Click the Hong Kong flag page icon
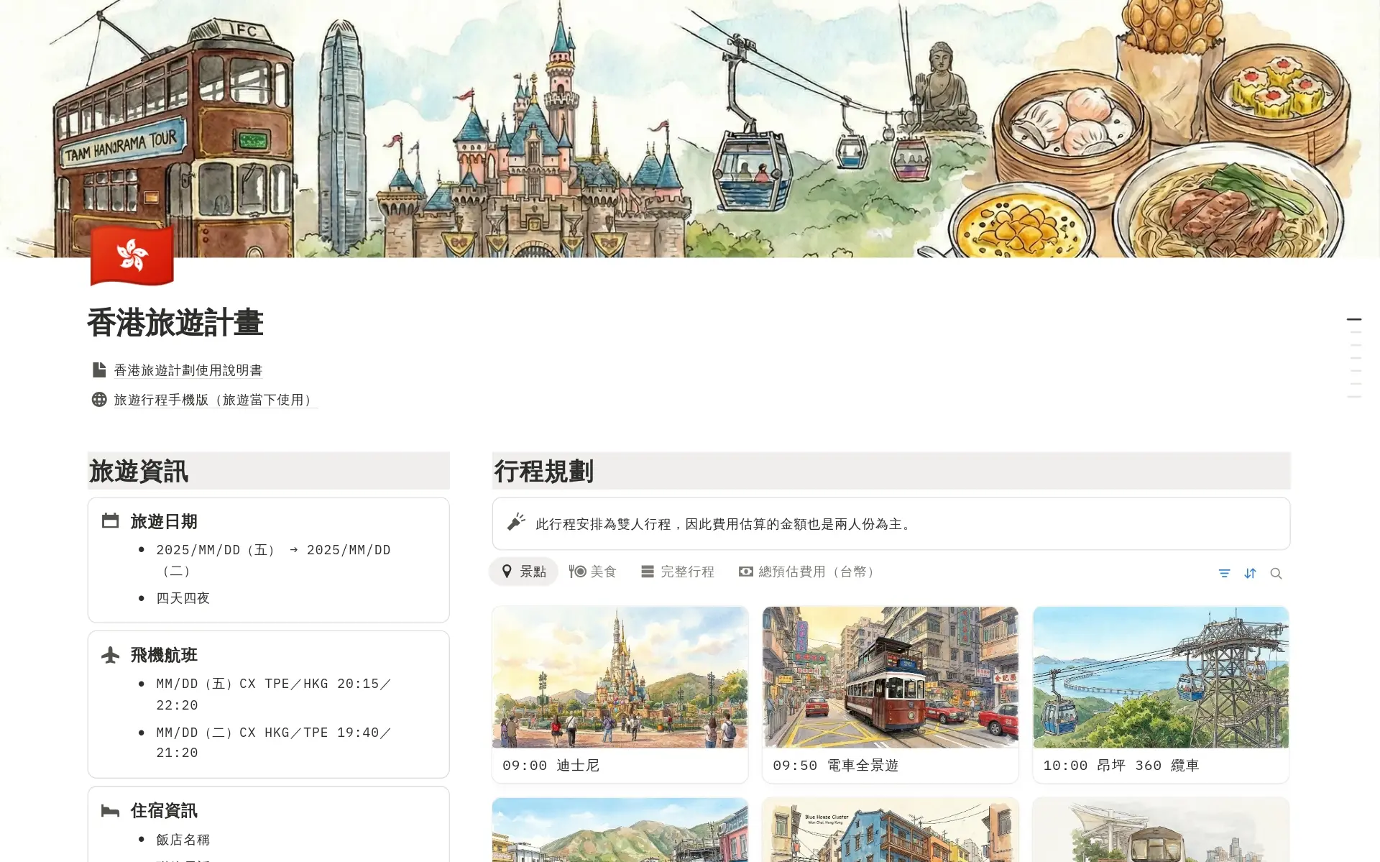The image size is (1380, 862). coord(132,255)
